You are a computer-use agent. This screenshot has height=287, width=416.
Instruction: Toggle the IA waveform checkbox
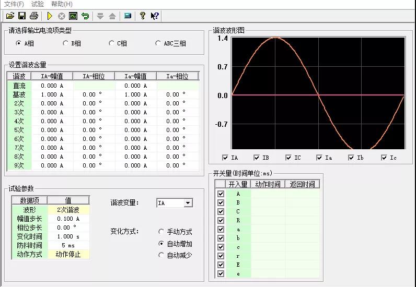click(x=225, y=158)
